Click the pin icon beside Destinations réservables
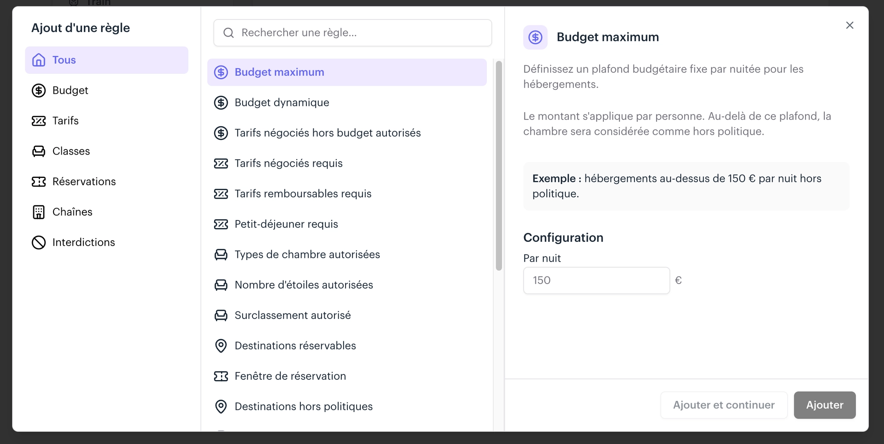The image size is (884, 444). [221, 346]
